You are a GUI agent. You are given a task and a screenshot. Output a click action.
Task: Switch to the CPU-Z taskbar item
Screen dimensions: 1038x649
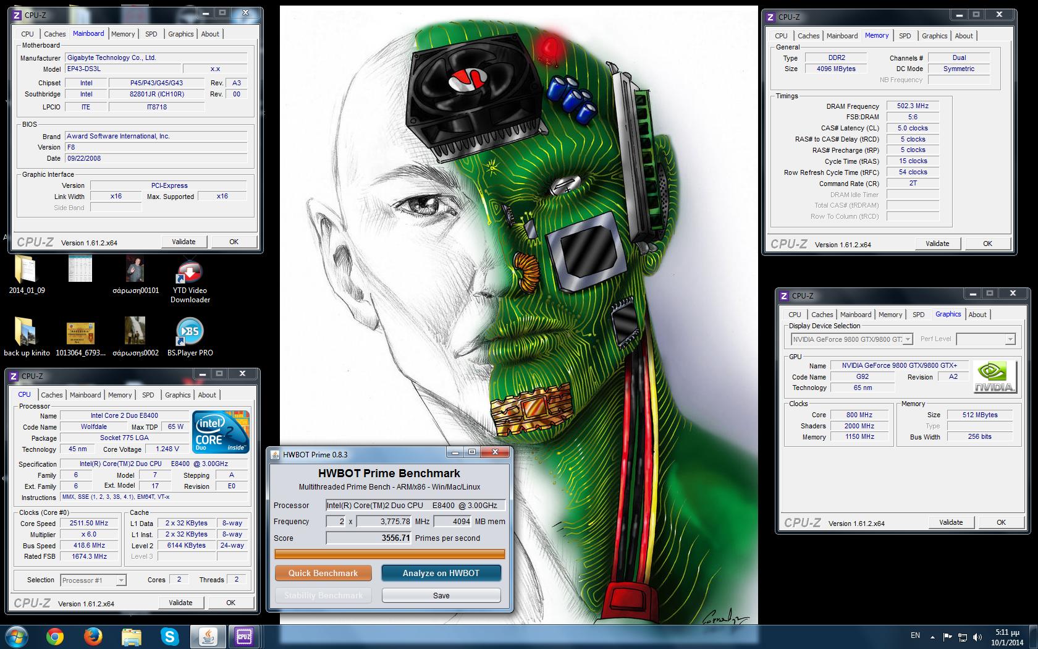pos(246,637)
